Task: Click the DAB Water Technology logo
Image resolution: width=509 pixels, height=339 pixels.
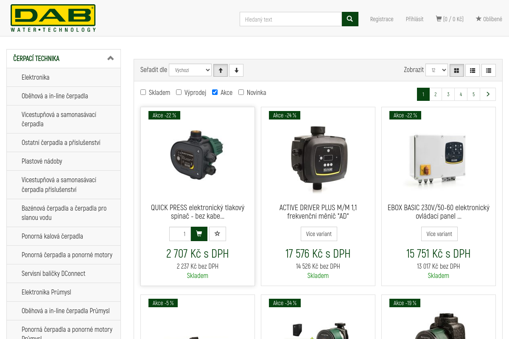Action: tap(53, 18)
